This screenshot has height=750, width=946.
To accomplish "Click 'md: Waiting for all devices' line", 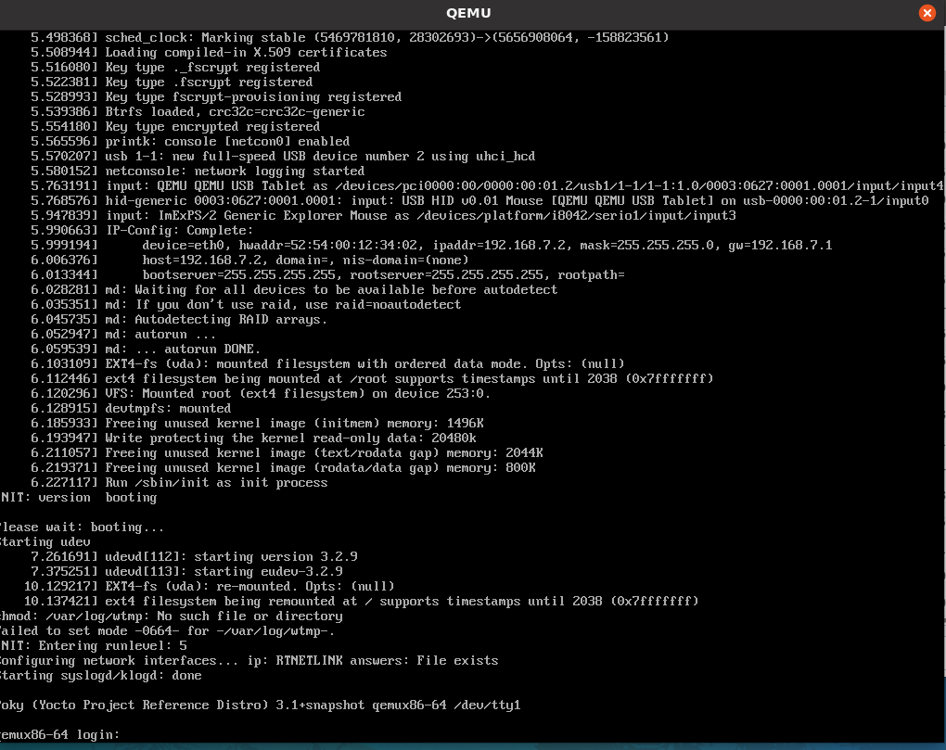I will [x=294, y=290].
